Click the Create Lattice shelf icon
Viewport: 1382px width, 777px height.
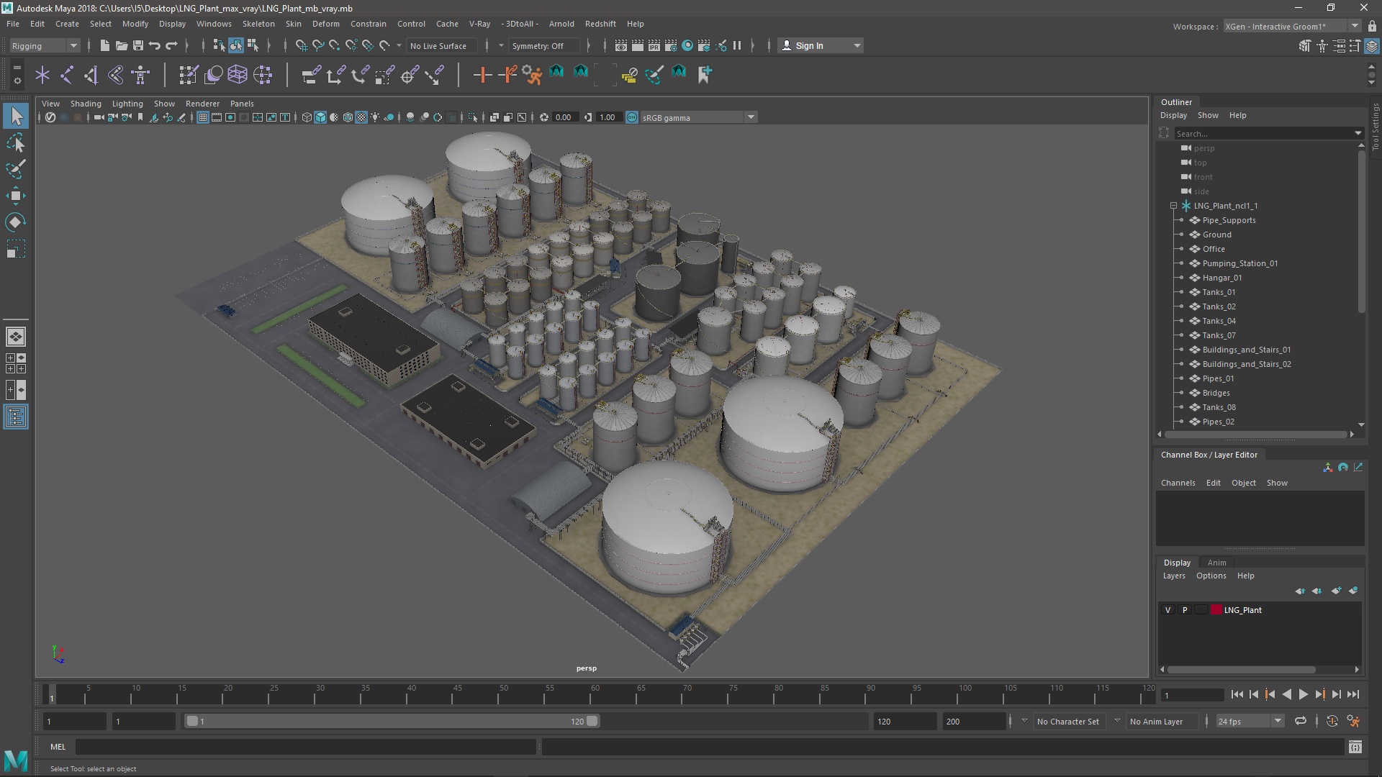pos(238,74)
